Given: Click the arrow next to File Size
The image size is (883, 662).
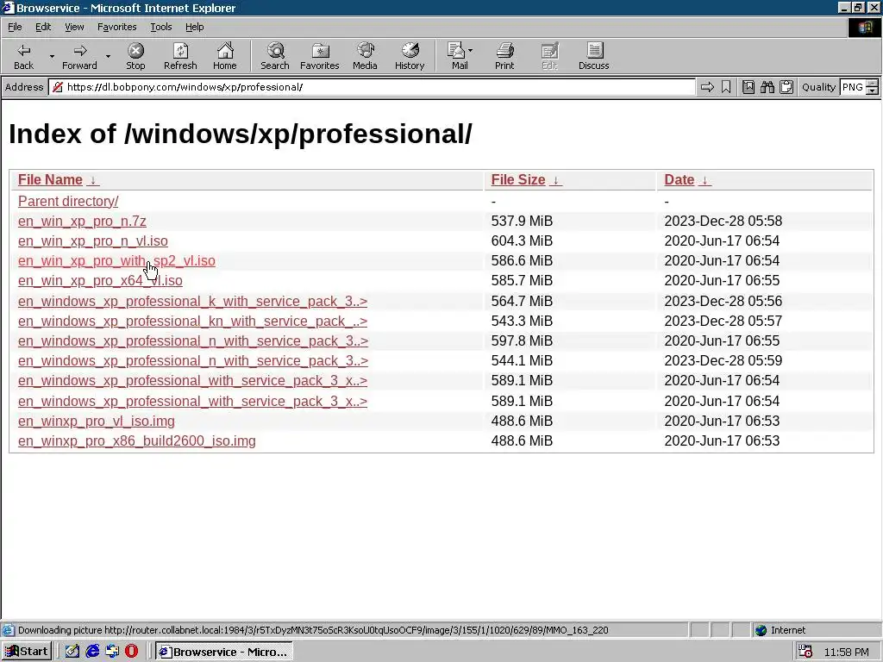Looking at the screenshot, I should [x=556, y=180].
